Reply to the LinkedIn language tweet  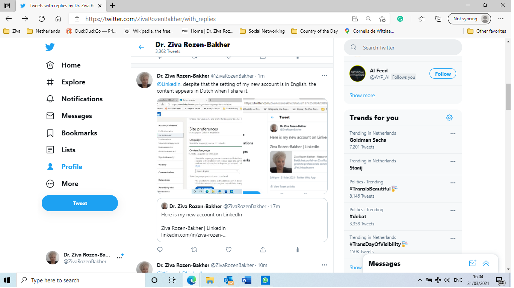tap(160, 249)
